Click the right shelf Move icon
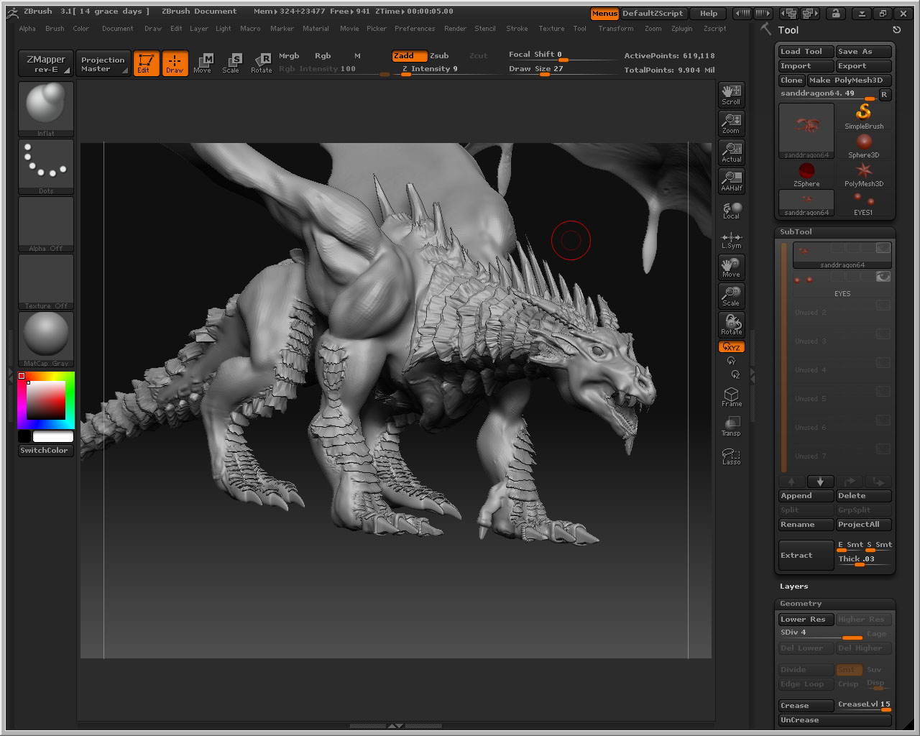The width and height of the screenshot is (920, 736). (x=731, y=267)
